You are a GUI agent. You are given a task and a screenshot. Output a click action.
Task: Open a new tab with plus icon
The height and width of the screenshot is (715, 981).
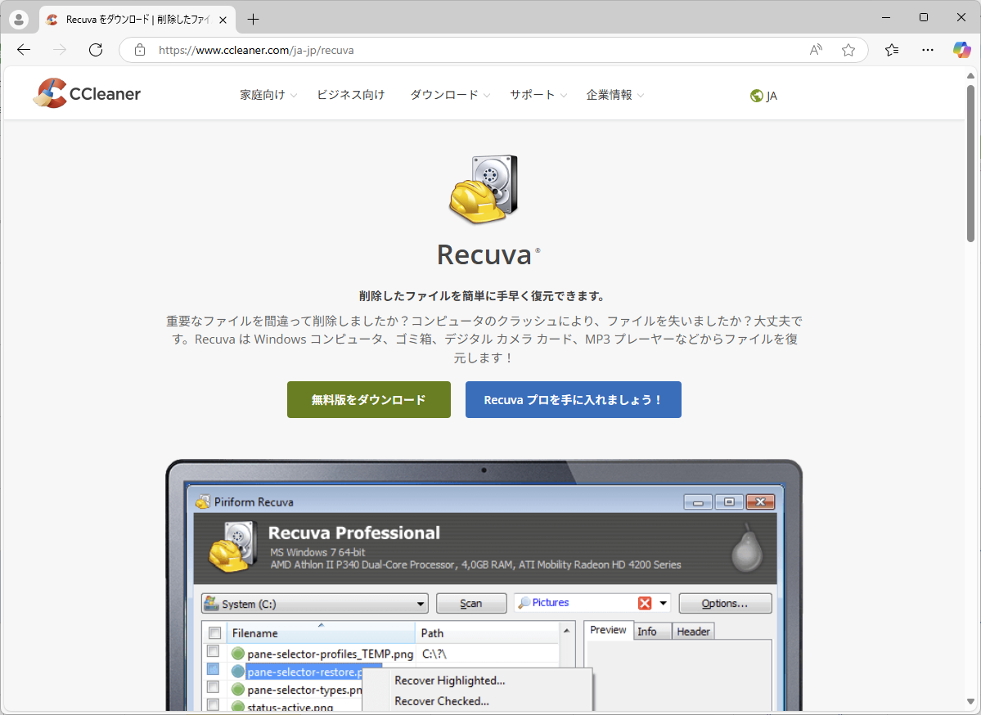(253, 20)
